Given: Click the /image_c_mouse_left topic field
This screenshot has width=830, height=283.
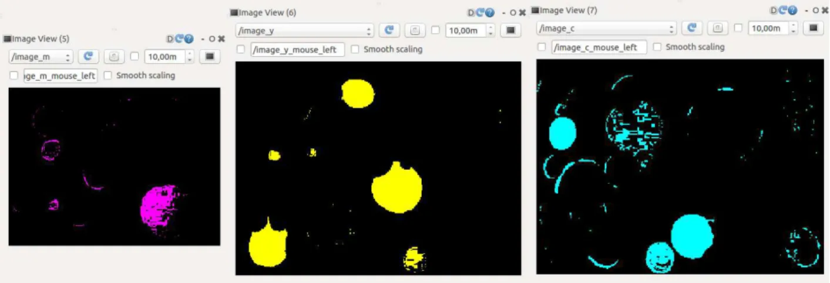Looking at the screenshot, I should (x=599, y=47).
